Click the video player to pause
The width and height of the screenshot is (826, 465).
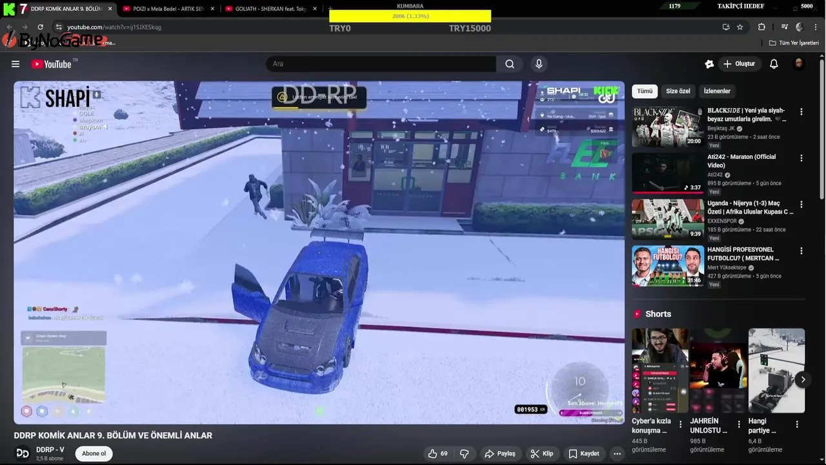click(x=319, y=252)
